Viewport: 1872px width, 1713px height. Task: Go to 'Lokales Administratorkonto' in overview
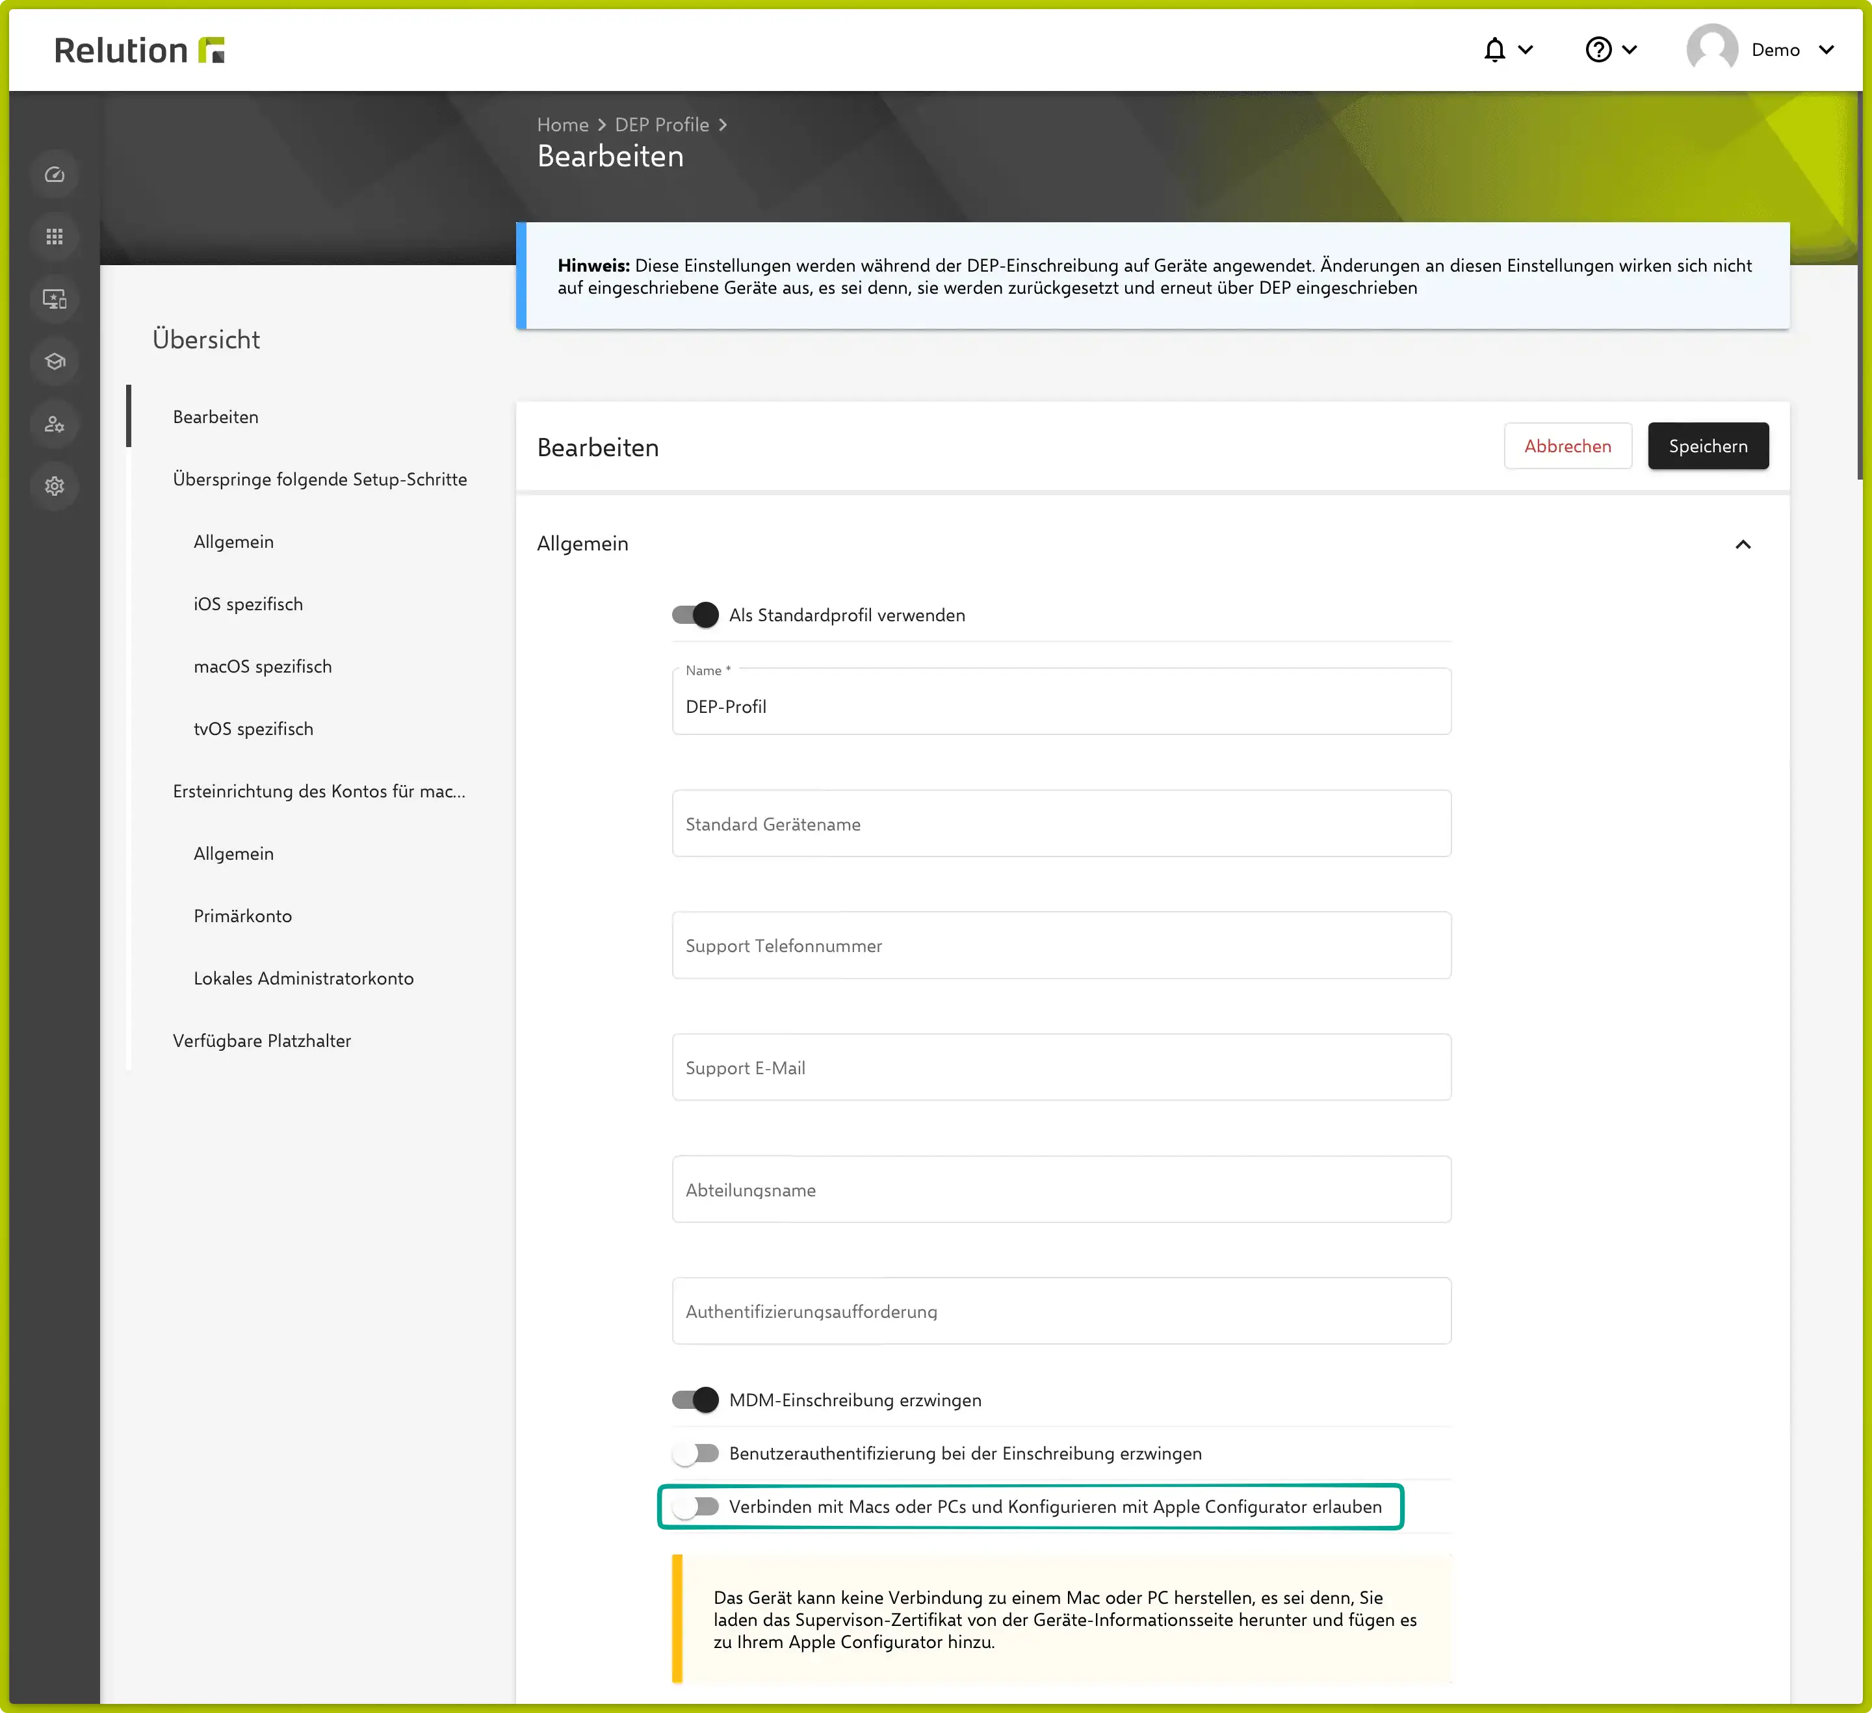pos(304,977)
